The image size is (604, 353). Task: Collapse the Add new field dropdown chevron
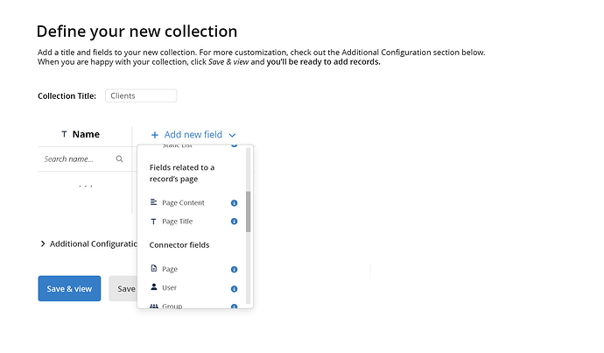tap(233, 136)
